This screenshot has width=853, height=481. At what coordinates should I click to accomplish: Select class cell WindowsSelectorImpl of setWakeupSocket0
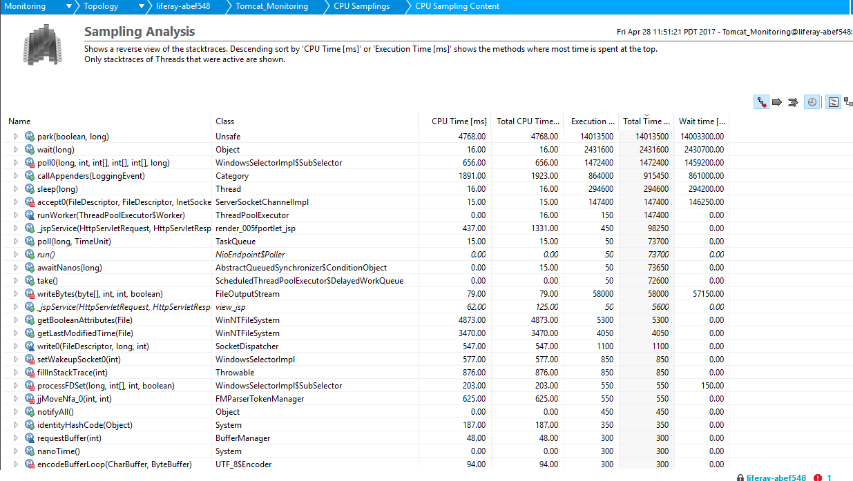(x=255, y=360)
